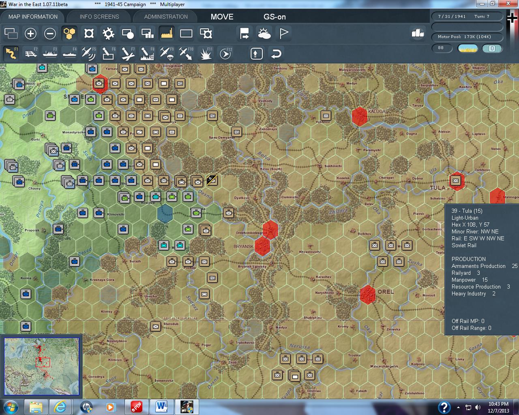The width and height of the screenshot is (519, 415).
Task: Click the HQ counter near Spas-Demyansk
Action: coord(236,132)
